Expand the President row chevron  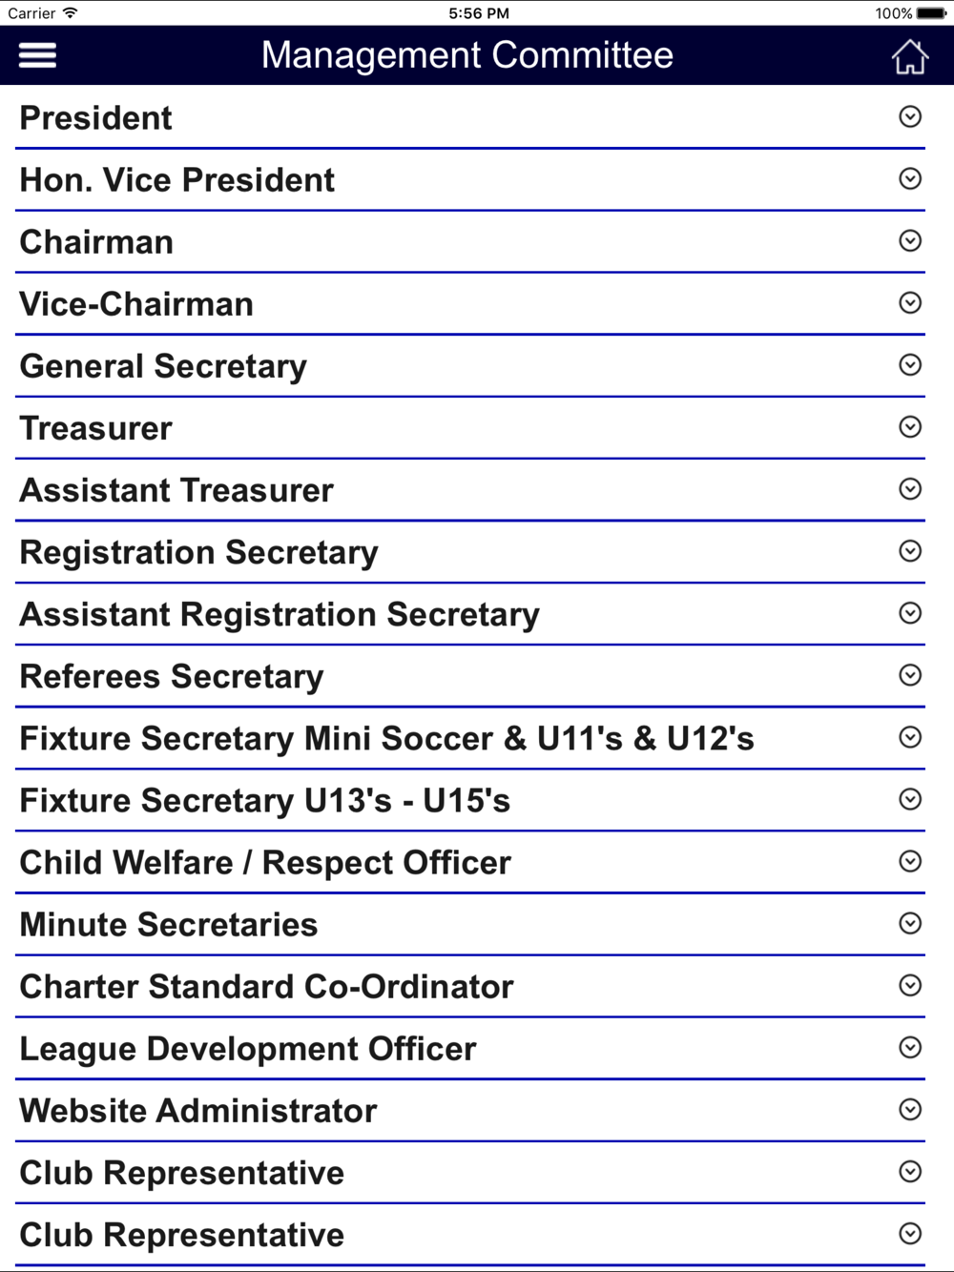click(910, 116)
